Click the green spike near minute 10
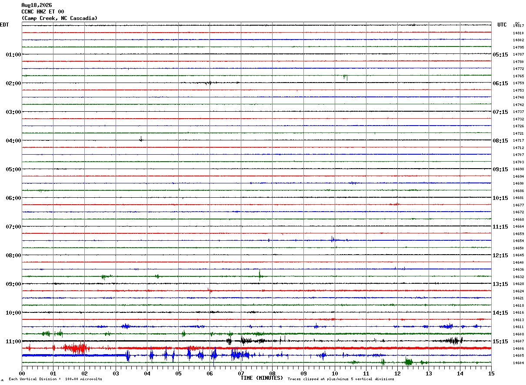Image resolution: width=526 pixels, height=385 pixels. [345, 77]
